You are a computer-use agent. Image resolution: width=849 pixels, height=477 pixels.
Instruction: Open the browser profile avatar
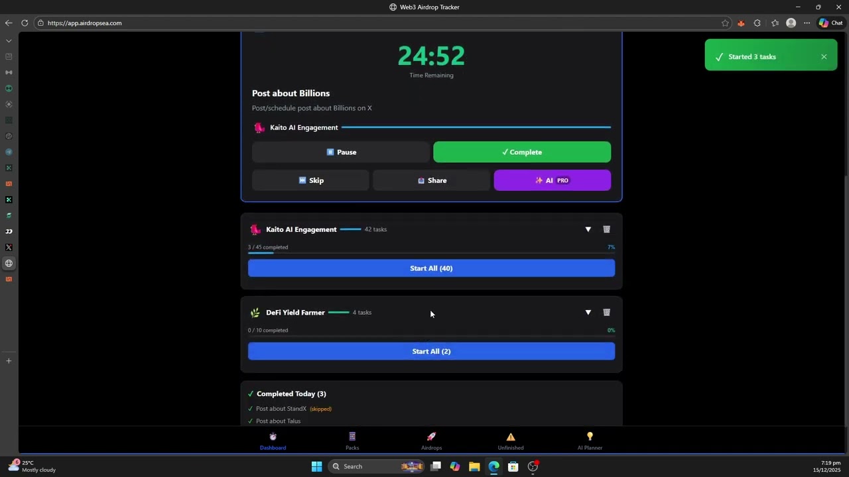(x=791, y=23)
